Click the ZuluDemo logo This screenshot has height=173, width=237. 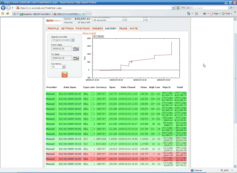pyautogui.click(x=53, y=20)
